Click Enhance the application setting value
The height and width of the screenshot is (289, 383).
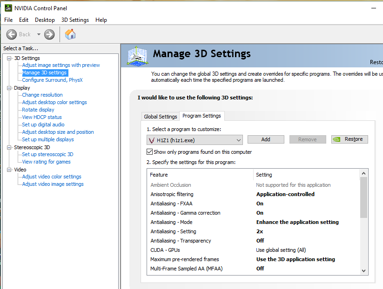pyautogui.click(x=297, y=222)
